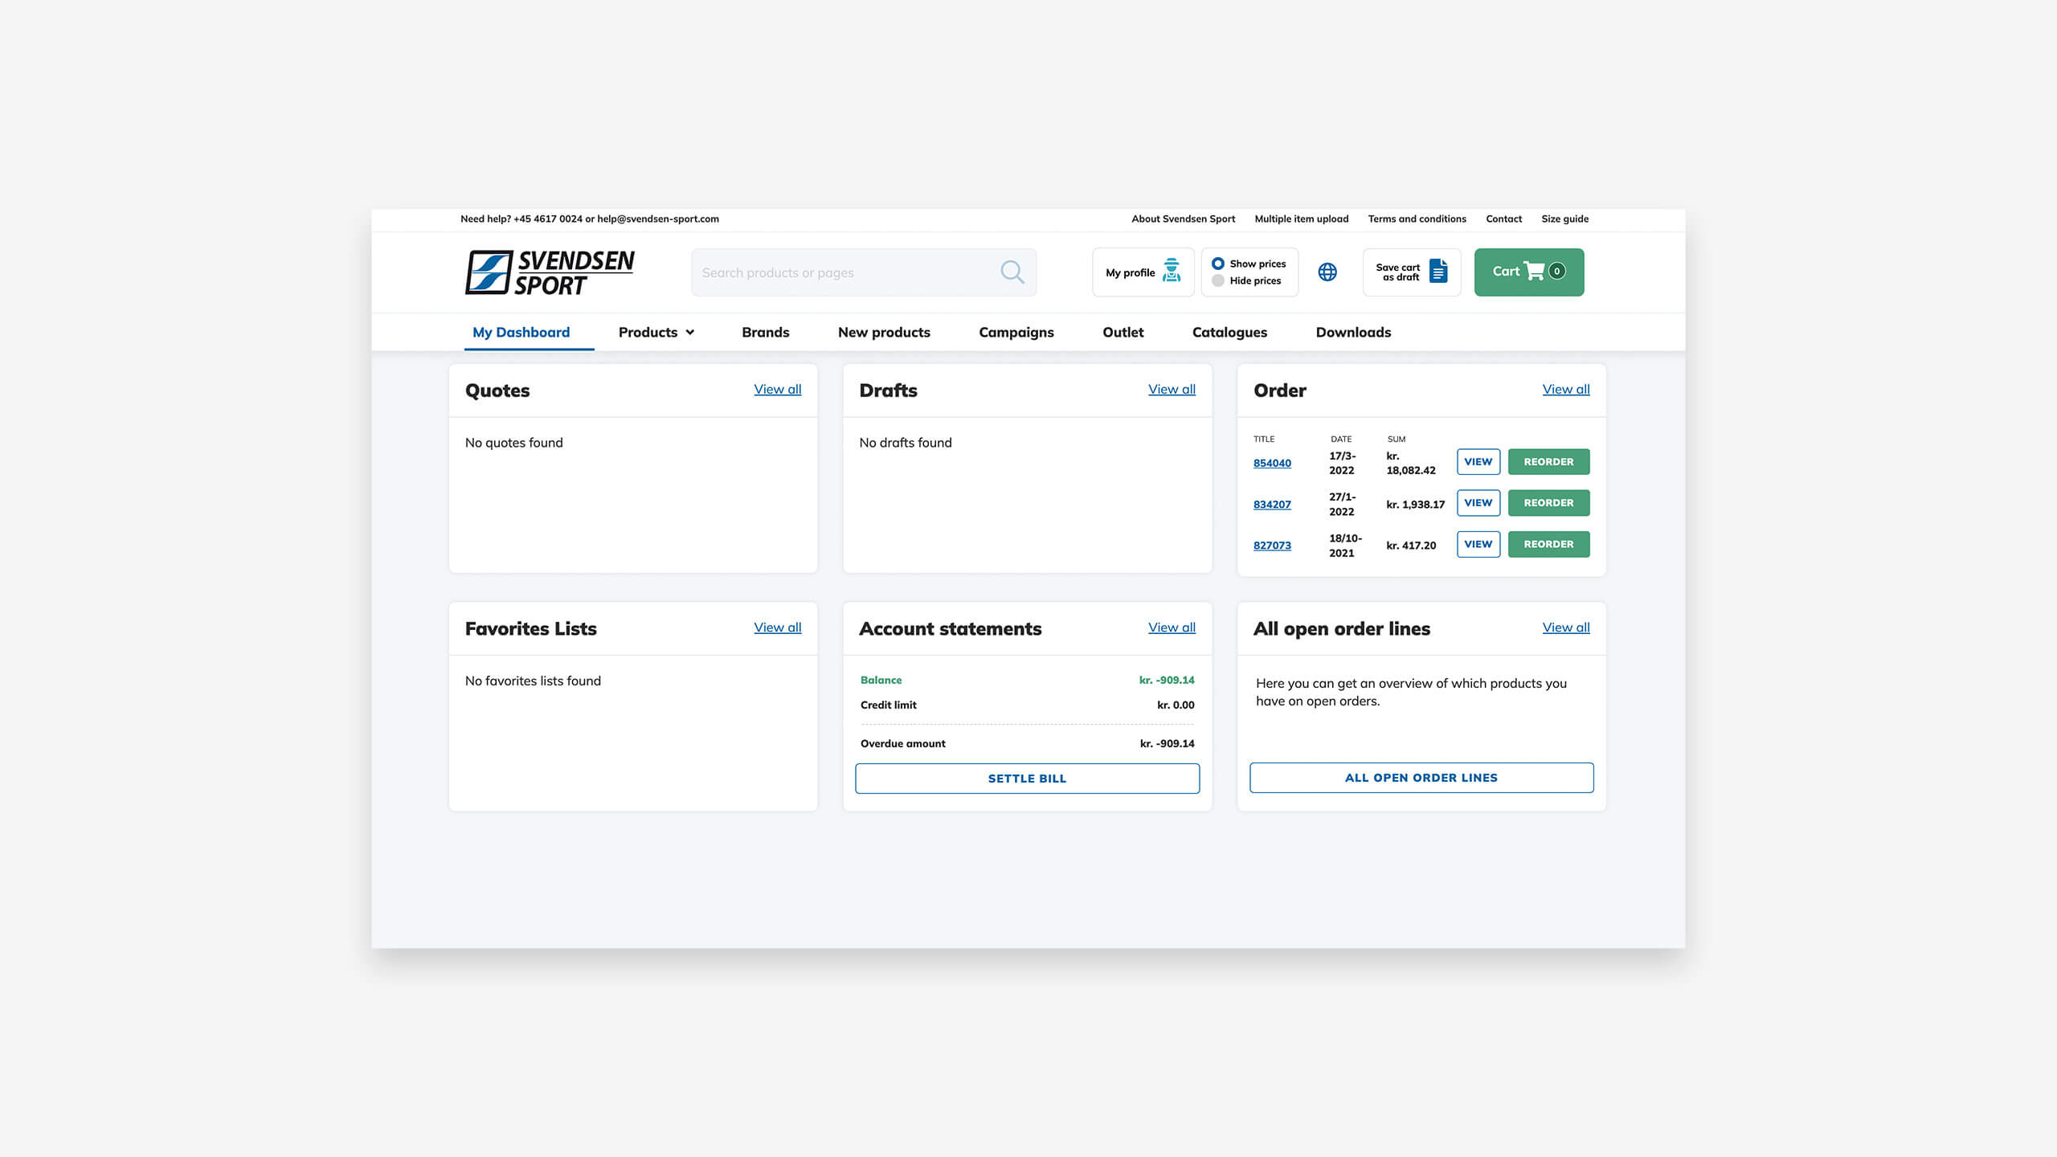Click VIEW for order 834207
The width and height of the screenshot is (2057, 1157).
click(x=1478, y=503)
